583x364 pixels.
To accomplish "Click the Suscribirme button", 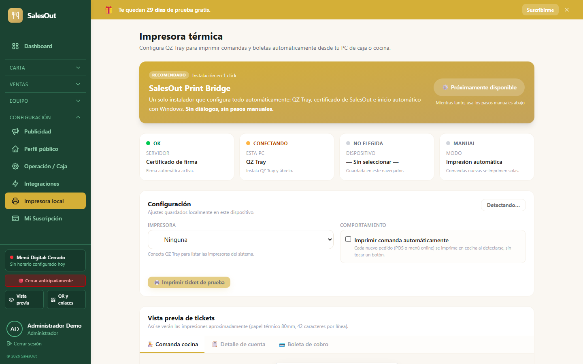I will tap(540, 10).
